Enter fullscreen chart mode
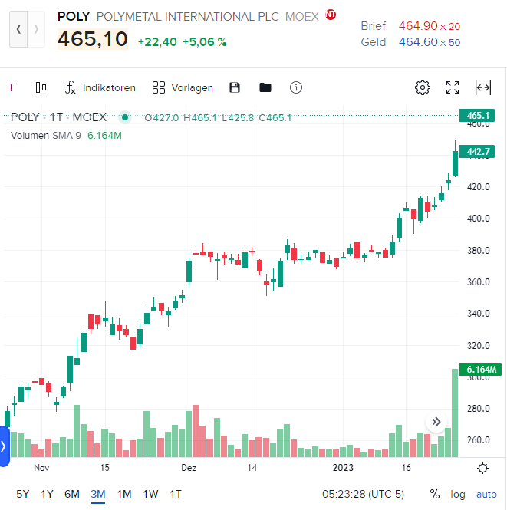The image size is (507, 510). point(453,87)
